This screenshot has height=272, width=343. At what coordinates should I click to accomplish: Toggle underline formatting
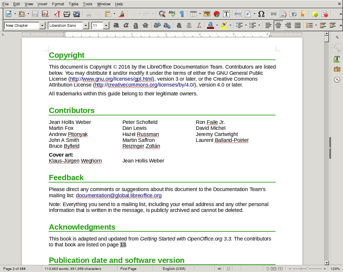click(x=136, y=25)
